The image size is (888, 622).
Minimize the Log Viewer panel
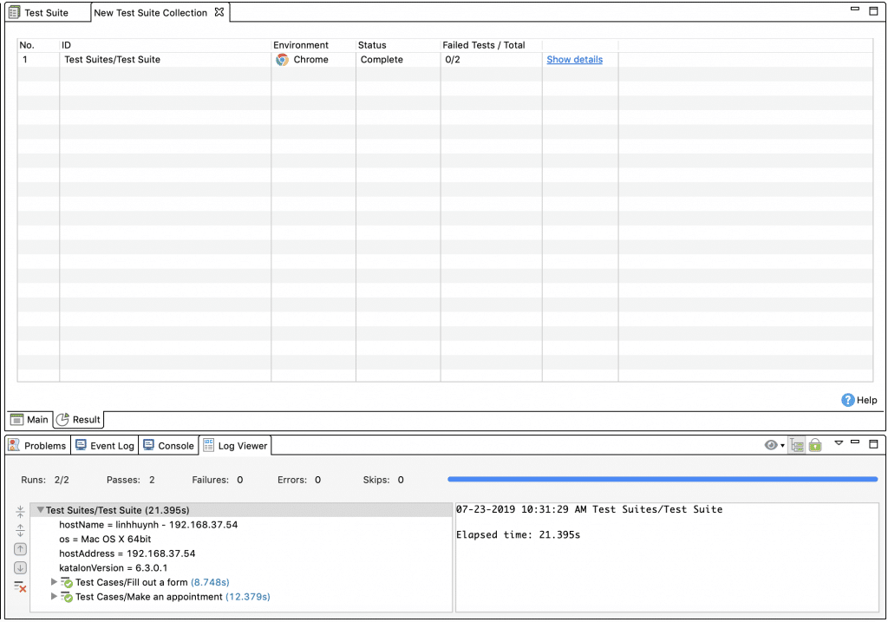[855, 442]
